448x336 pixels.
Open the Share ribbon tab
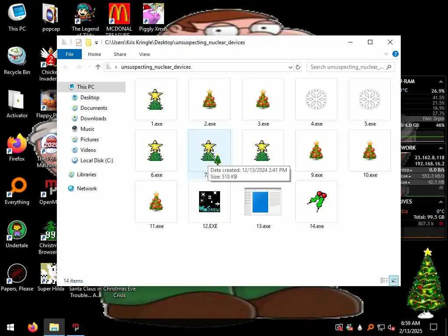click(x=120, y=54)
